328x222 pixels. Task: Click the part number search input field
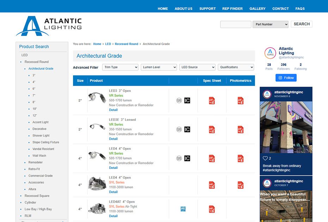(x=236, y=24)
